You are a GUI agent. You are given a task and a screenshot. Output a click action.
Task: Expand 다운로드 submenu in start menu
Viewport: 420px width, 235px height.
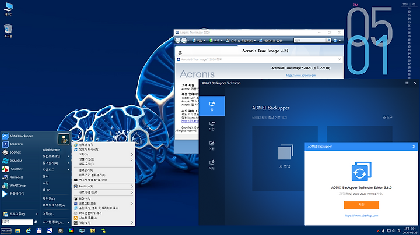coord(56,170)
